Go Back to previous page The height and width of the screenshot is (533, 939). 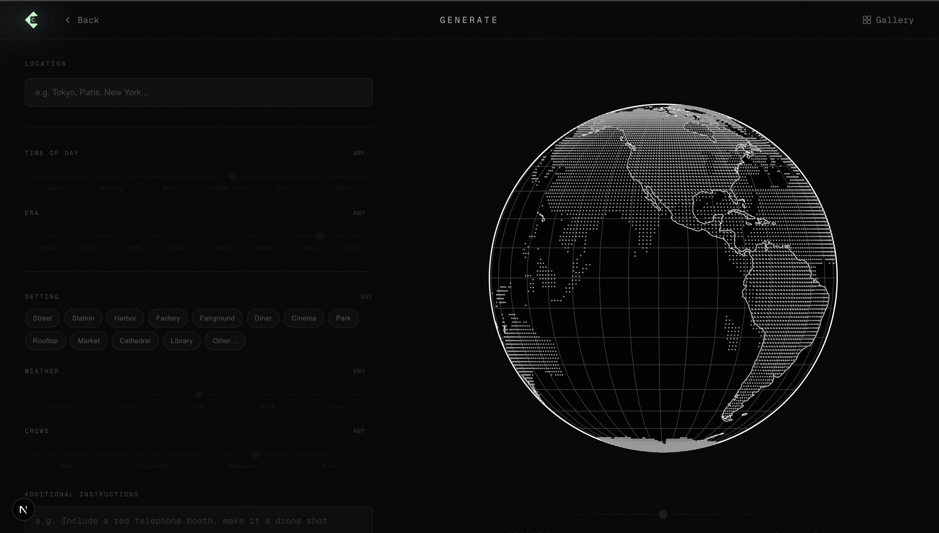pos(88,20)
